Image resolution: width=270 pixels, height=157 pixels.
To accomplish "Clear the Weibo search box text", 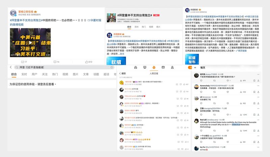I will pos(112,67).
